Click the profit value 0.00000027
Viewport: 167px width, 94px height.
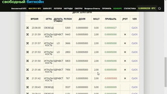(111, 28)
